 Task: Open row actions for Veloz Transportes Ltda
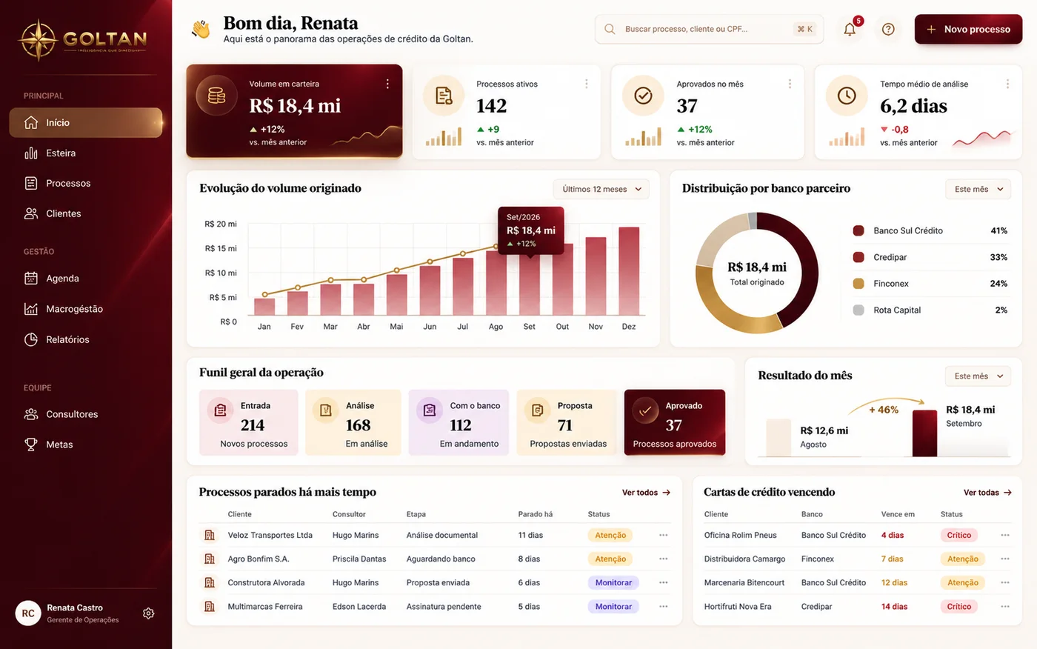[x=664, y=535]
